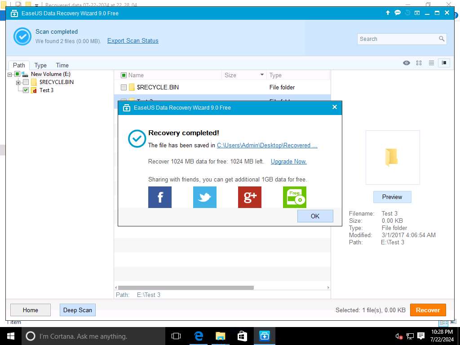Share via the Facebook icon
The width and height of the screenshot is (460, 345).
click(x=160, y=197)
